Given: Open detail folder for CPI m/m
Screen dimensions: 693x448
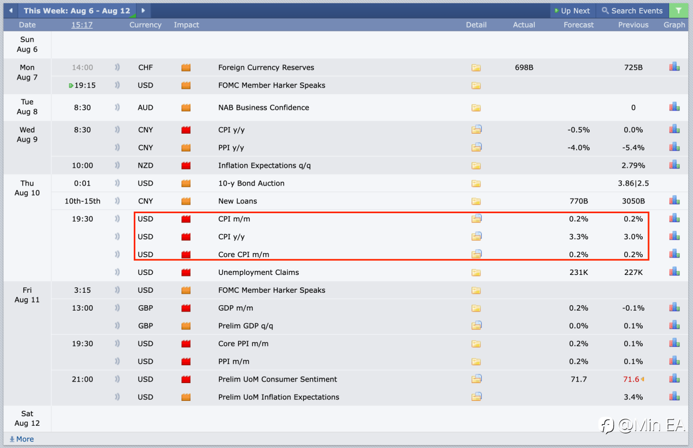Looking at the screenshot, I should [476, 219].
